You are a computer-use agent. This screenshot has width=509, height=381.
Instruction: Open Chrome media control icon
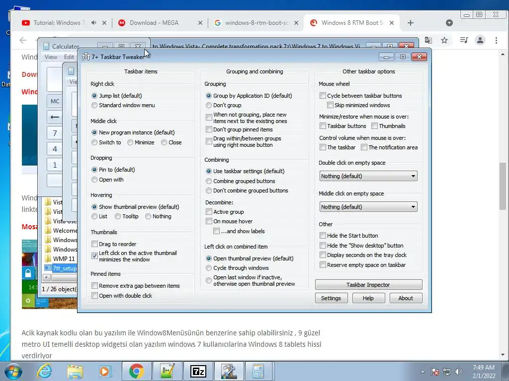pos(464,40)
